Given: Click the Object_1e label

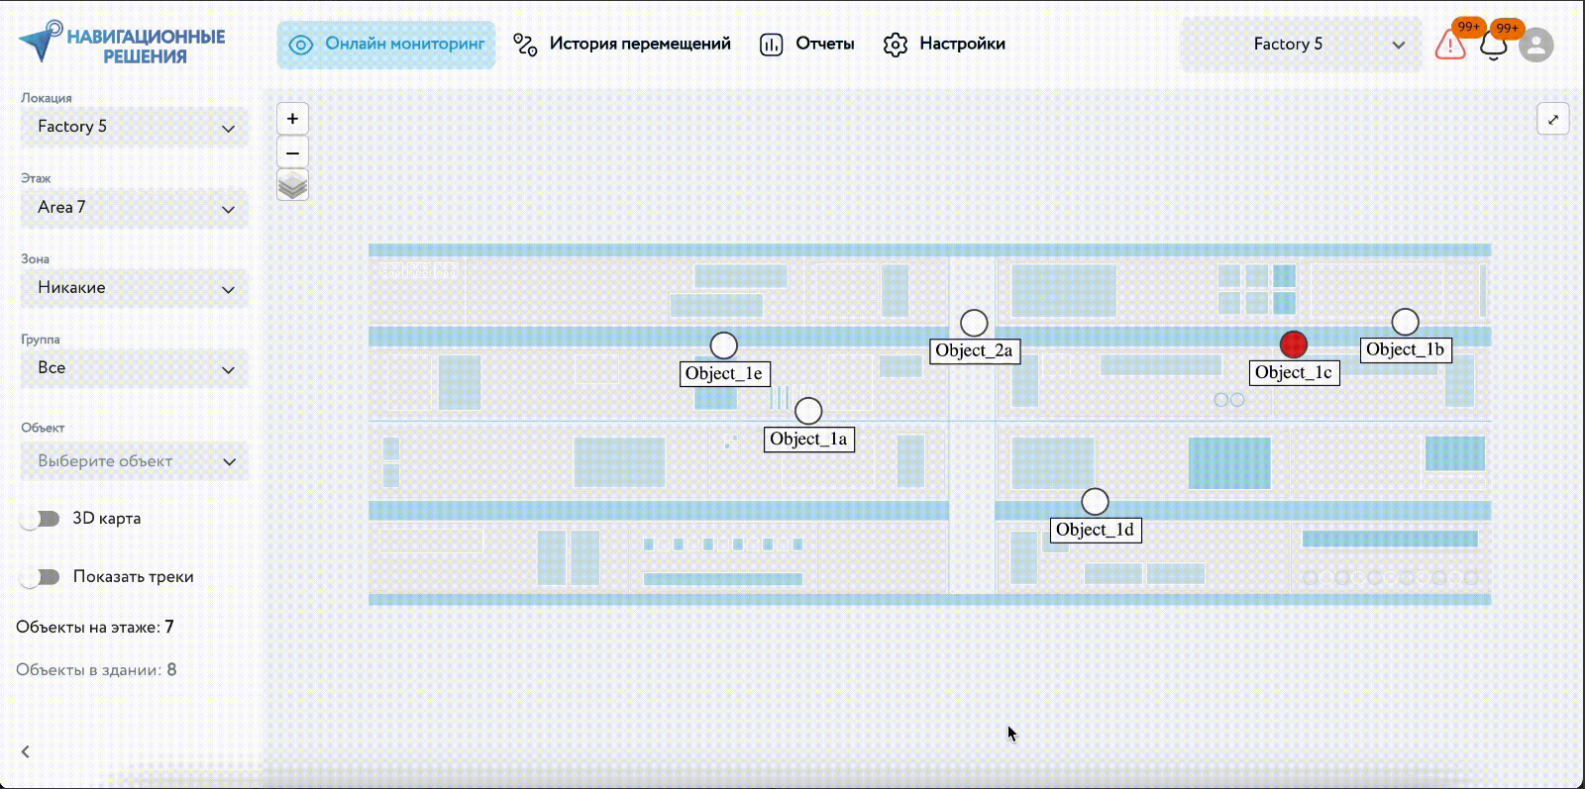Looking at the screenshot, I should [724, 373].
